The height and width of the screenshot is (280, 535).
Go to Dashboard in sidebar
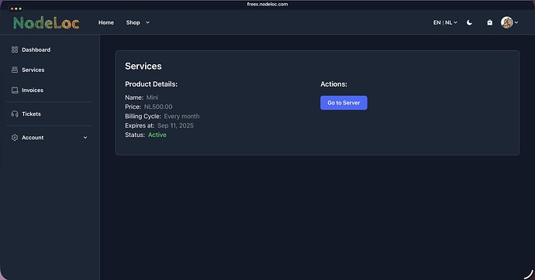[36, 50]
